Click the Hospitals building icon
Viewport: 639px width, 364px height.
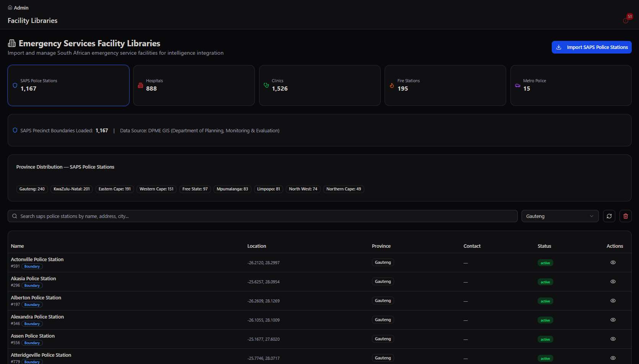(x=140, y=85)
